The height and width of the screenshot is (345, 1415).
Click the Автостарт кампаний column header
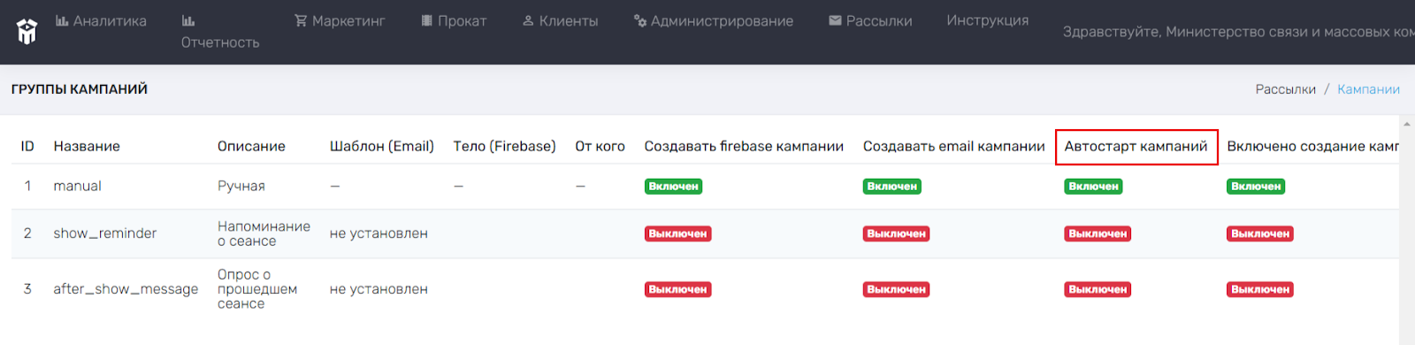click(1136, 146)
